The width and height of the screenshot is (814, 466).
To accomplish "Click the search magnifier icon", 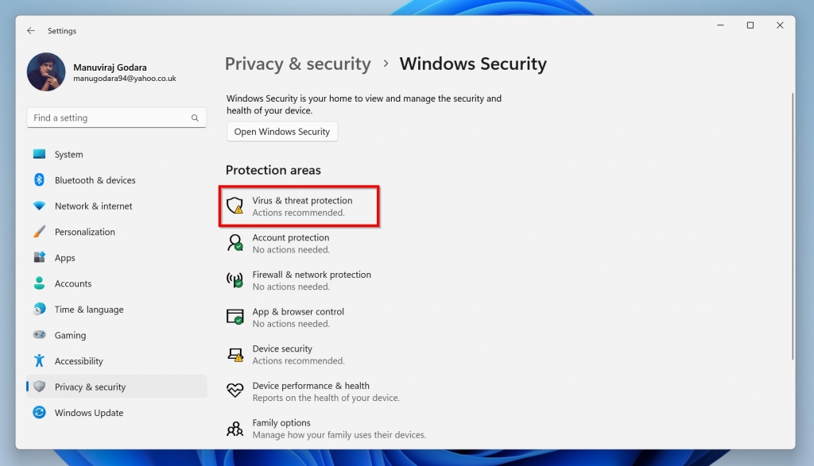I will pyautogui.click(x=195, y=117).
